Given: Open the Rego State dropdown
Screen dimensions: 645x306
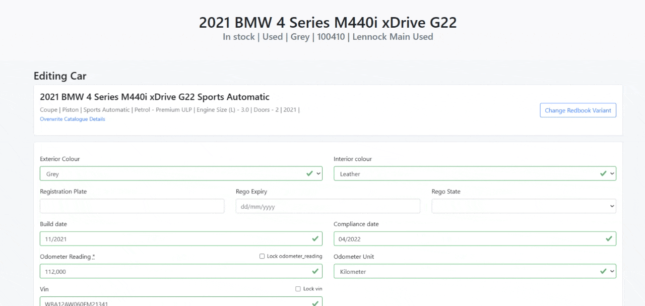Looking at the screenshot, I should click(524, 206).
